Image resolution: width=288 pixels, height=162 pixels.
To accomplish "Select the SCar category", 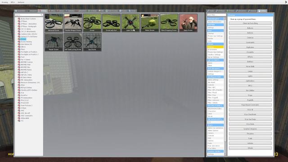I will click(22, 93).
